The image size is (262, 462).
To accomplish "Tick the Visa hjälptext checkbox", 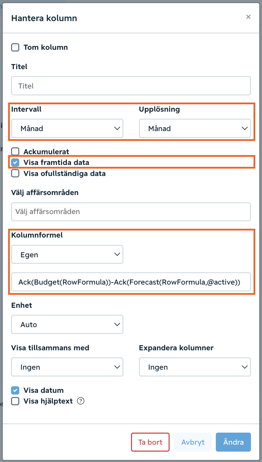I will tap(15, 401).
